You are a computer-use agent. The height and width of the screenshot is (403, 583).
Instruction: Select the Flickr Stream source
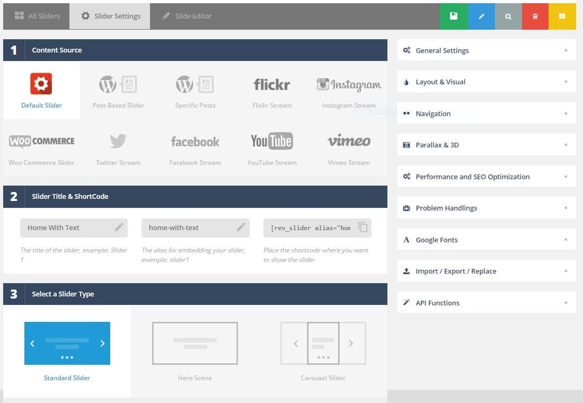coord(272,91)
